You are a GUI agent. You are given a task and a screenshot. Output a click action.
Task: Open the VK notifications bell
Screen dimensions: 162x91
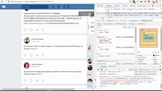58,7
